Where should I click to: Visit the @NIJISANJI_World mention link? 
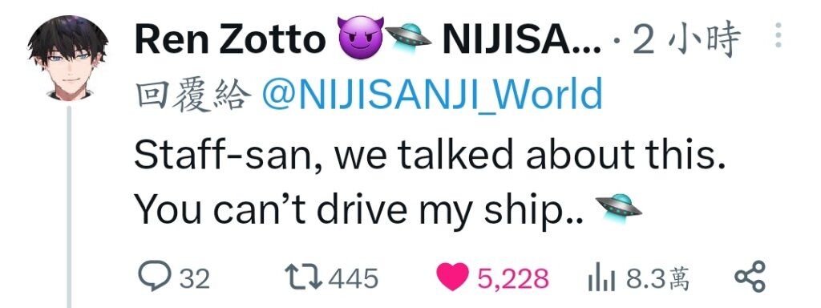(x=432, y=95)
